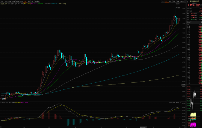This screenshot has height=128, width=202.
Task: Click 19:19 row in trades list
Action: (x=194, y=28)
